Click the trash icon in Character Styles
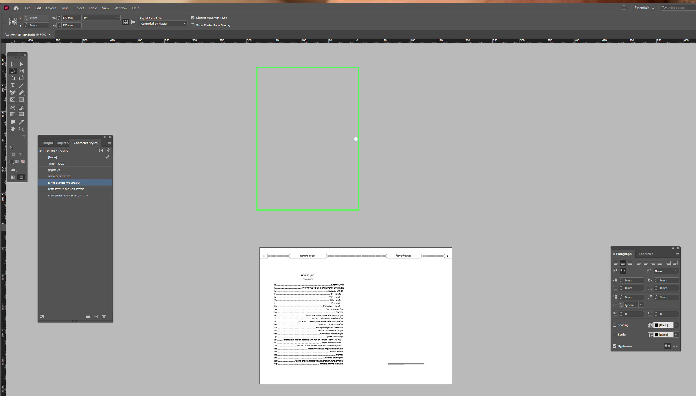 [x=104, y=316]
